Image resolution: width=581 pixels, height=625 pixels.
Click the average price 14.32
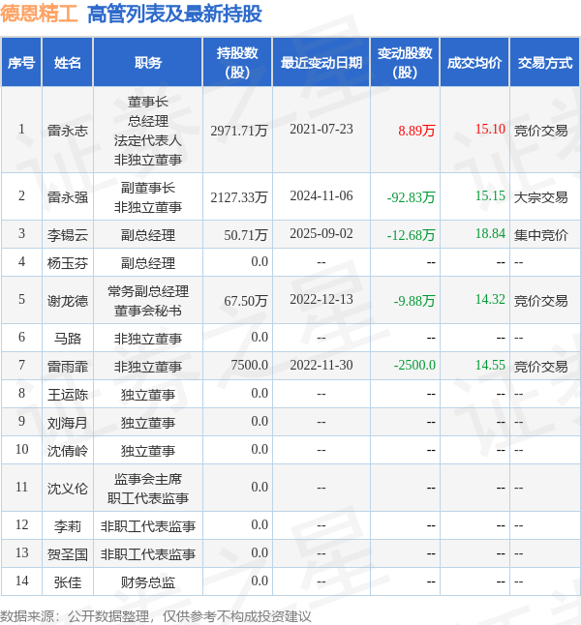pos(490,299)
